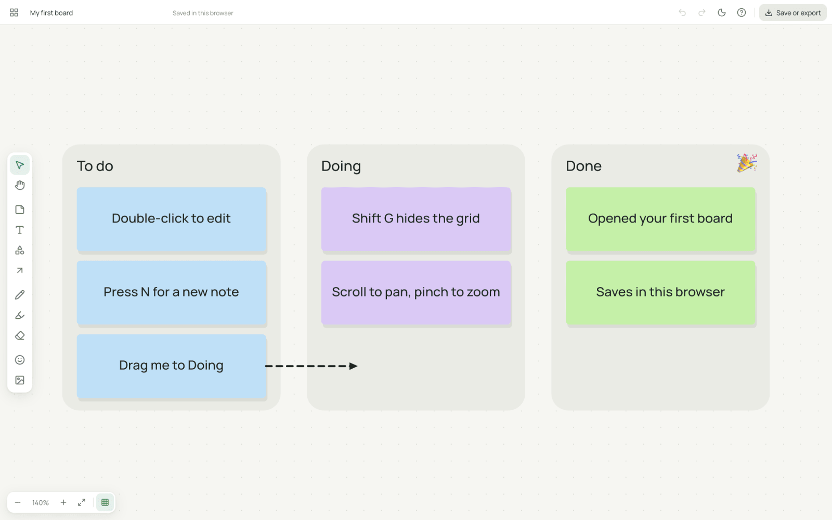The height and width of the screenshot is (520, 832).
Task: Click the Scroll to pan, pinch to zoom note
Action: click(416, 293)
